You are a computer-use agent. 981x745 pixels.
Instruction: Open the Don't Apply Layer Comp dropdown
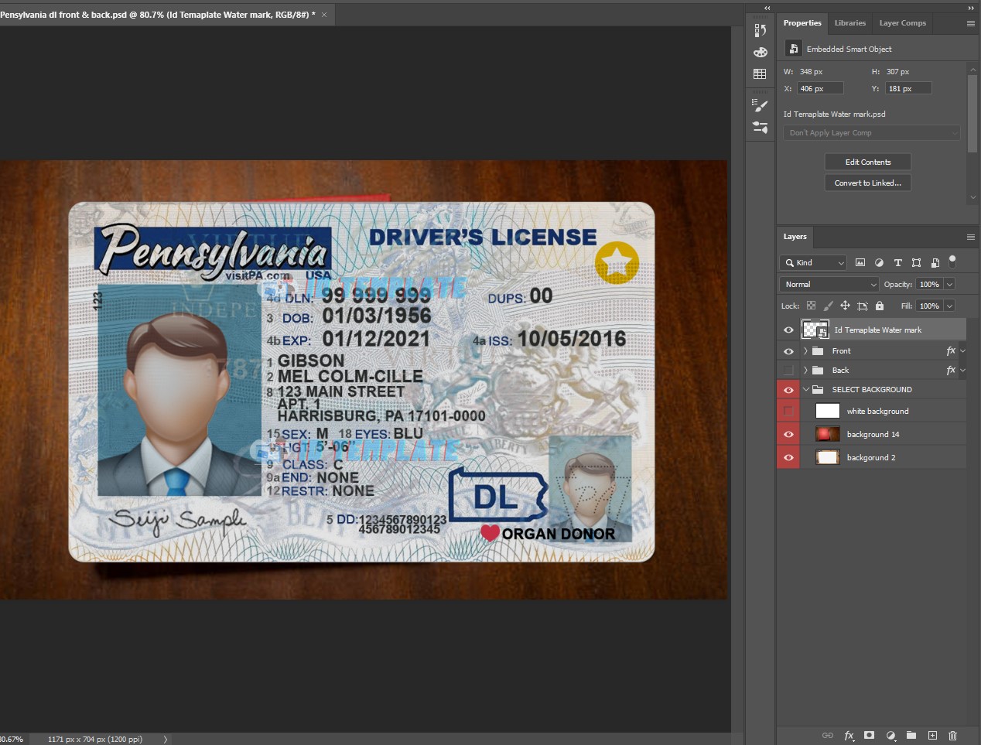[872, 133]
